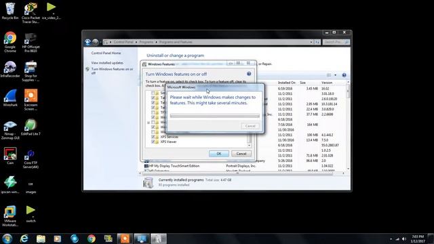Open the Cisco Packet Tracer desktop shortcut

pyautogui.click(x=31, y=13)
